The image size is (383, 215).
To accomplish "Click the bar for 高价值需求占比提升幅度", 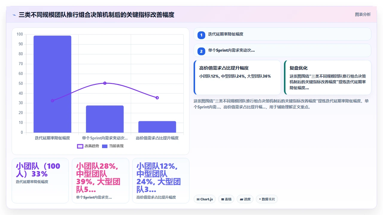I will pos(157,127).
